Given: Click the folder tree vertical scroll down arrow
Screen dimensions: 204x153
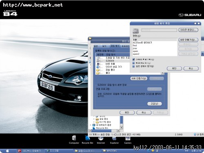Looking at the screenshot, I should 121,128.
